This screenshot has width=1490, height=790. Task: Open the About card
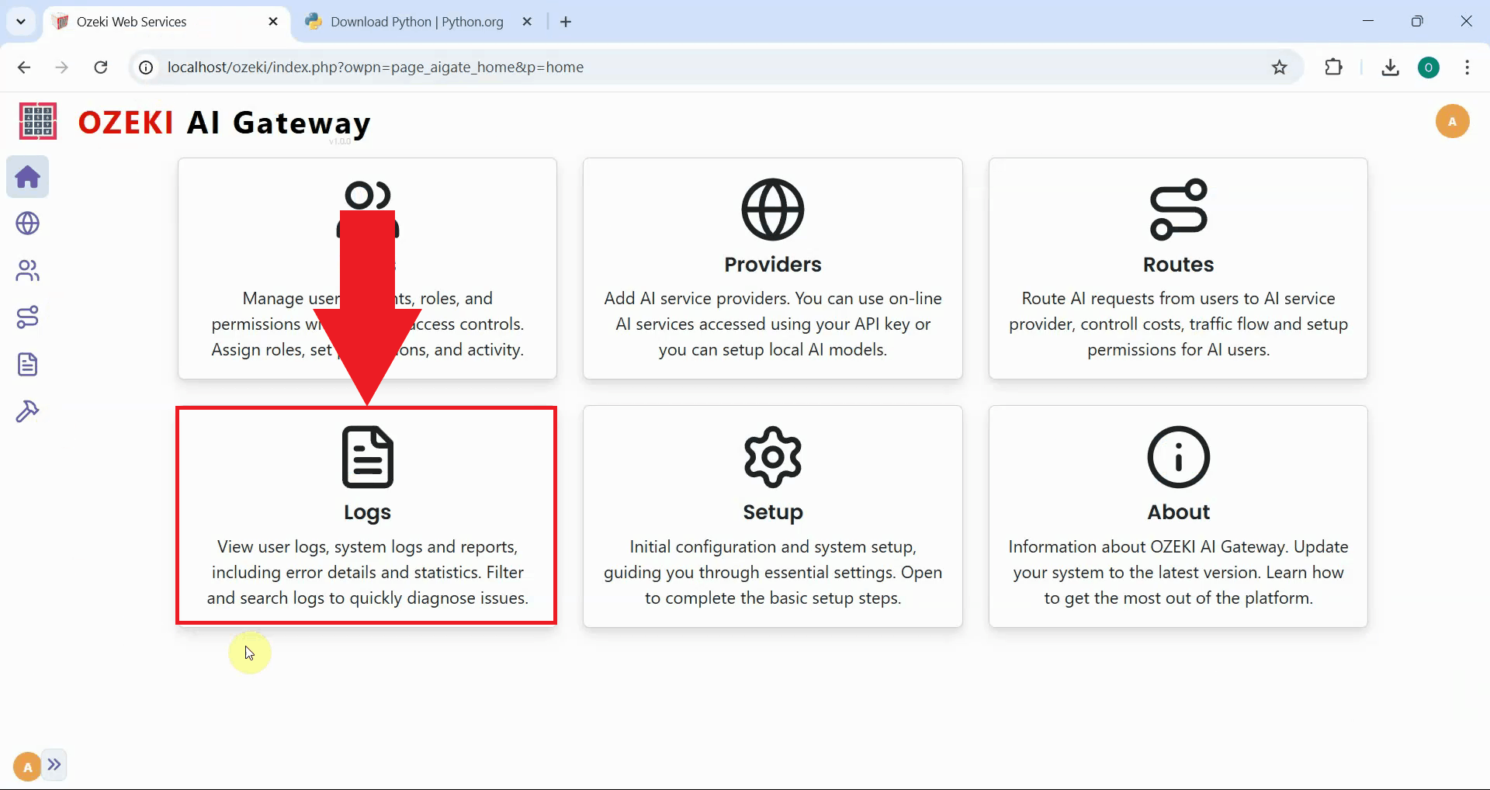click(1177, 516)
